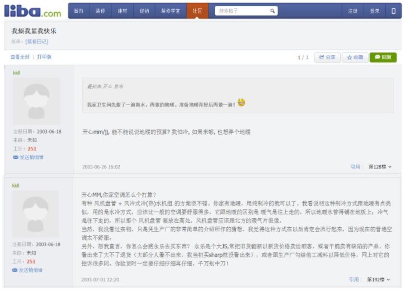Click 登录 to log in
The image size is (404, 291).
tap(374, 11)
